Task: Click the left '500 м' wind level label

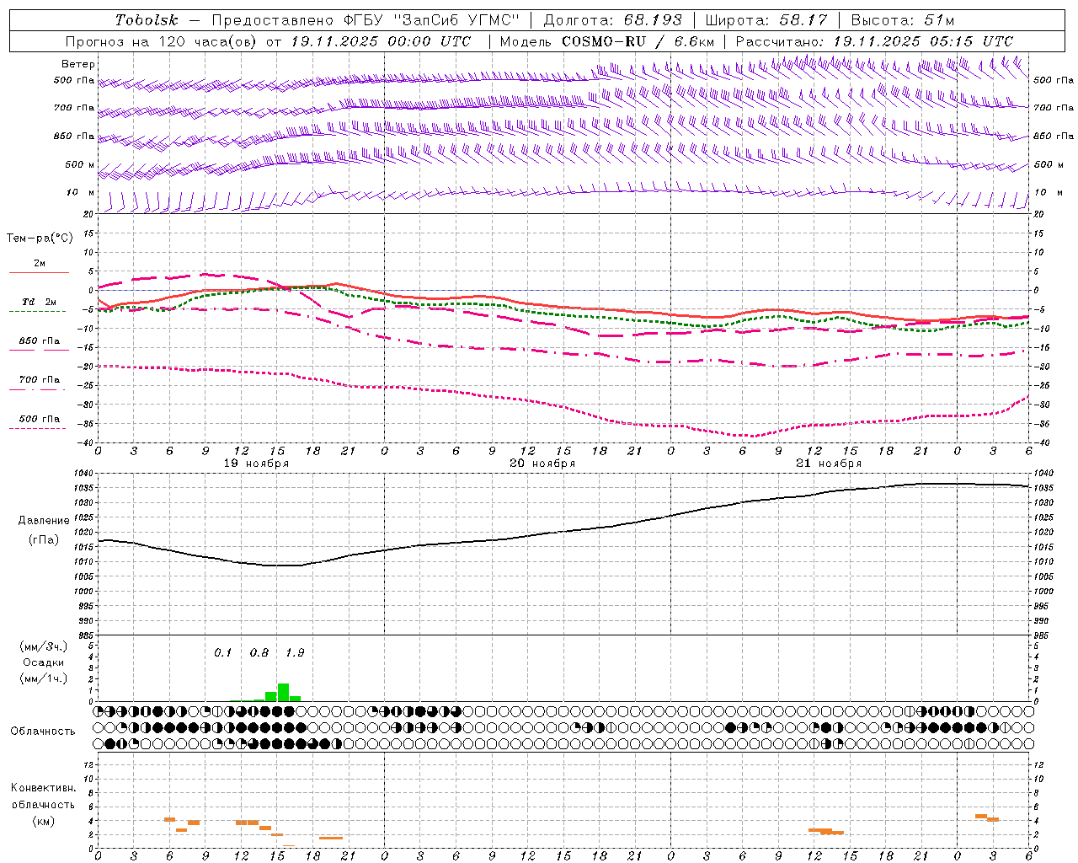Action: click(x=80, y=164)
